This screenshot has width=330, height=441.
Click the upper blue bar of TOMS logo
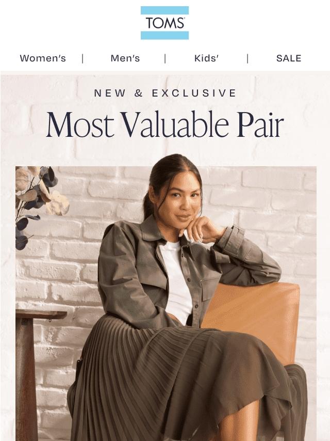164,10
